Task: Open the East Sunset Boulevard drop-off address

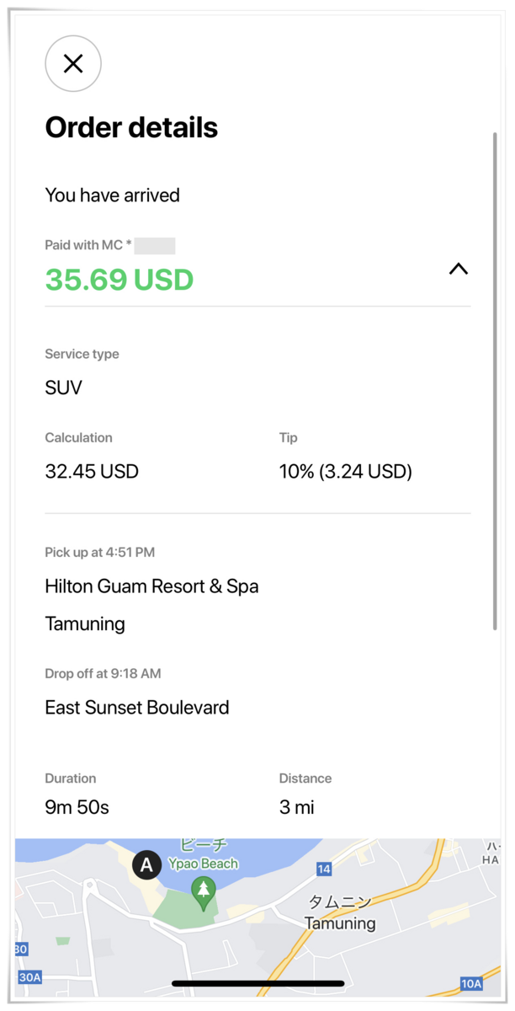Action: 137,708
